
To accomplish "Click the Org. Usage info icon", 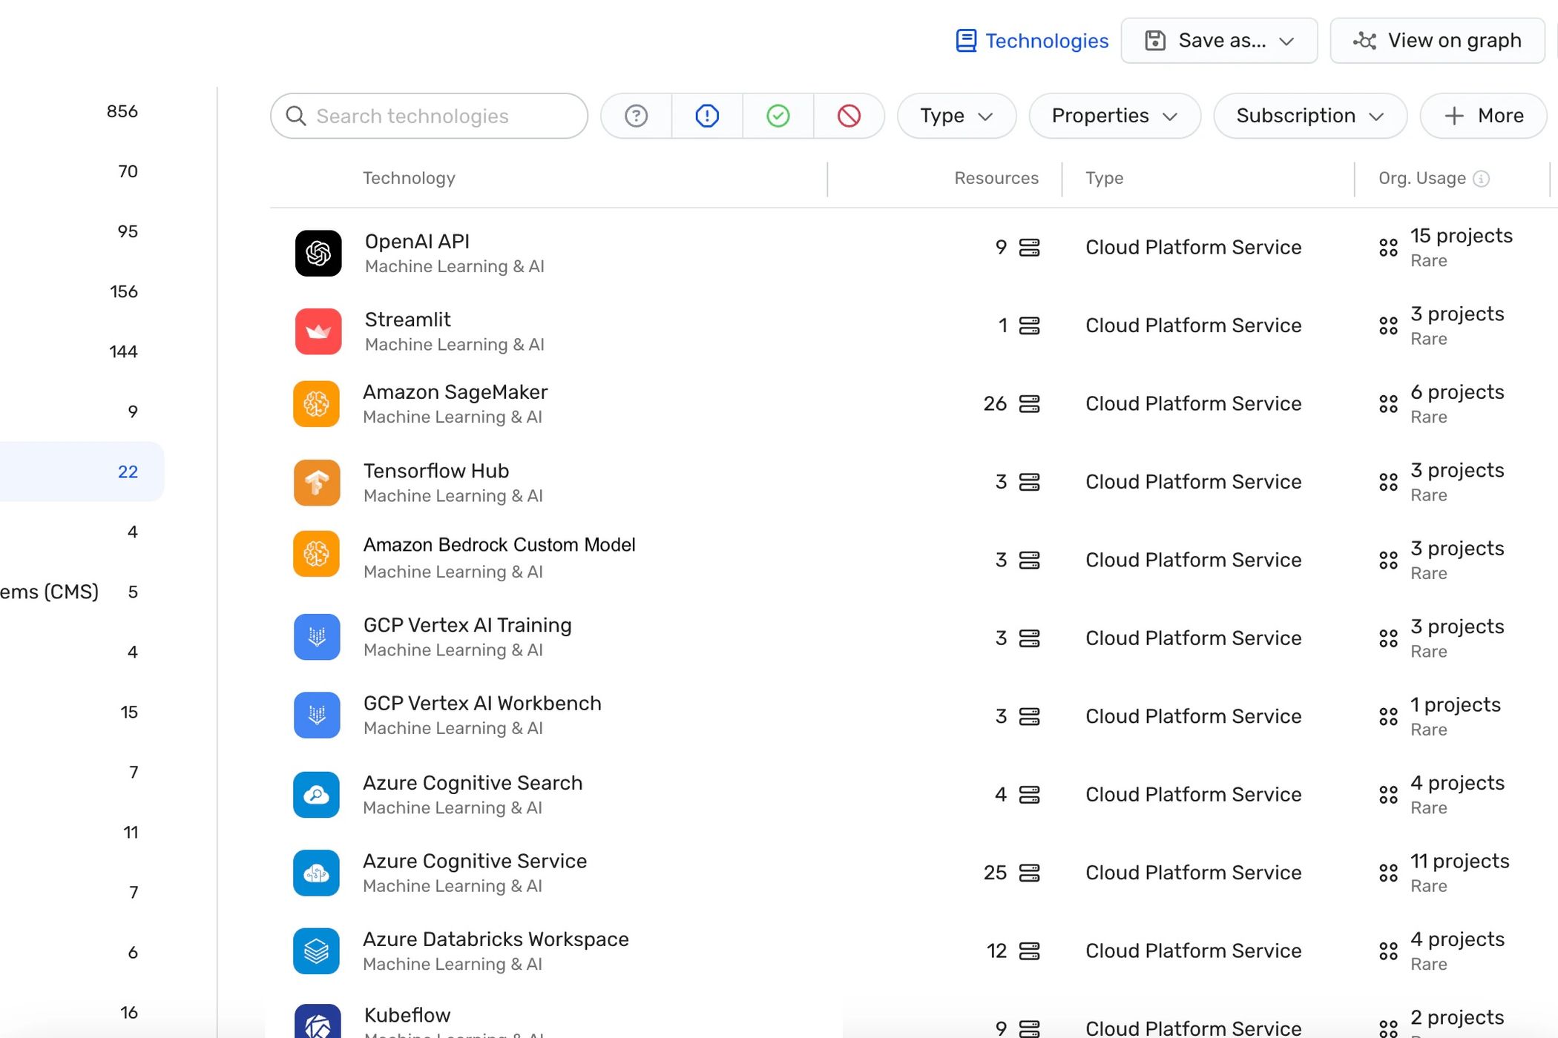I will pyautogui.click(x=1481, y=179).
